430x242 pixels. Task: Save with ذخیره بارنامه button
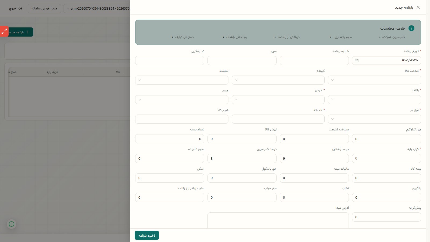coord(147,235)
